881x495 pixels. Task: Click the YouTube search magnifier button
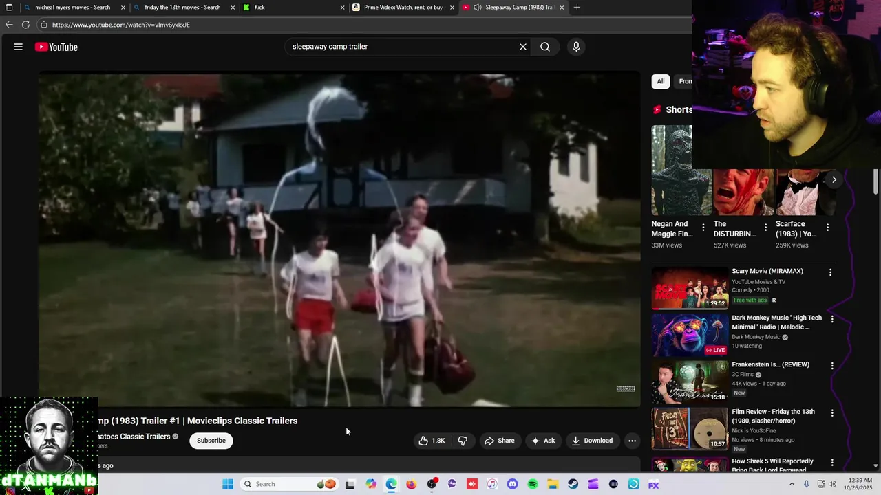(x=545, y=47)
